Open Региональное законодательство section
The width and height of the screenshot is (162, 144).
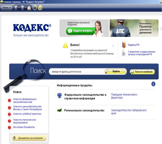pyautogui.click(x=84, y=110)
